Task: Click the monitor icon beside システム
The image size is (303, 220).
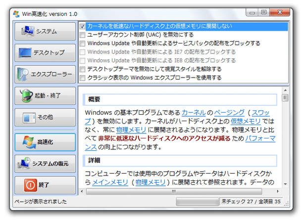Action: [28, 31]
